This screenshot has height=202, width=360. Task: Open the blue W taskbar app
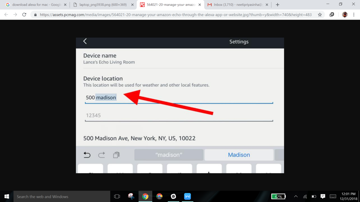pos(188,196)
